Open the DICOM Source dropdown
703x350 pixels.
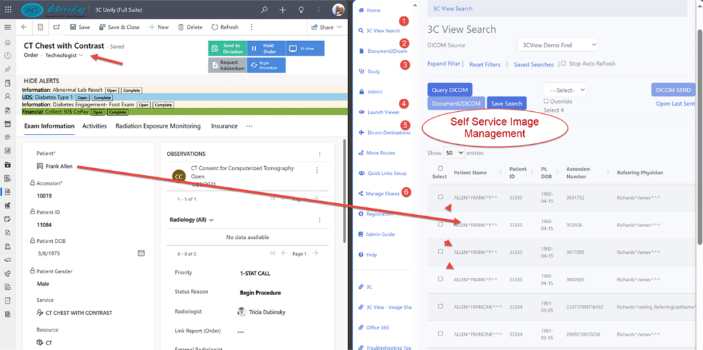point(557,45)
